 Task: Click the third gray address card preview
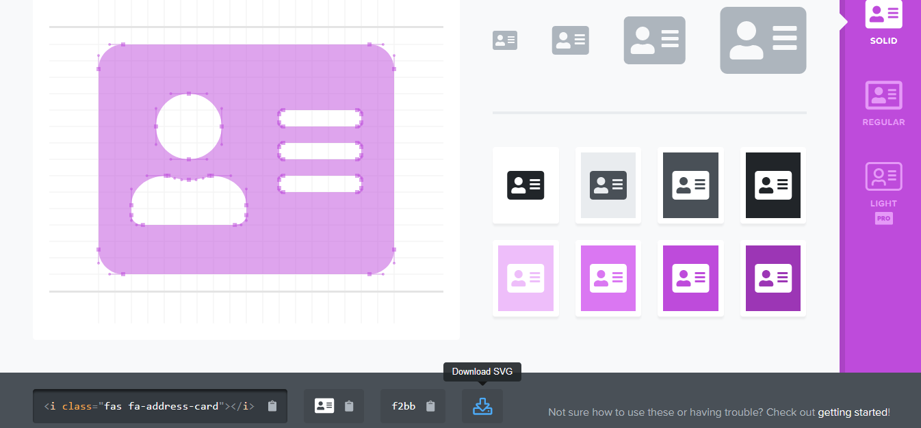(x=654, y=40)
